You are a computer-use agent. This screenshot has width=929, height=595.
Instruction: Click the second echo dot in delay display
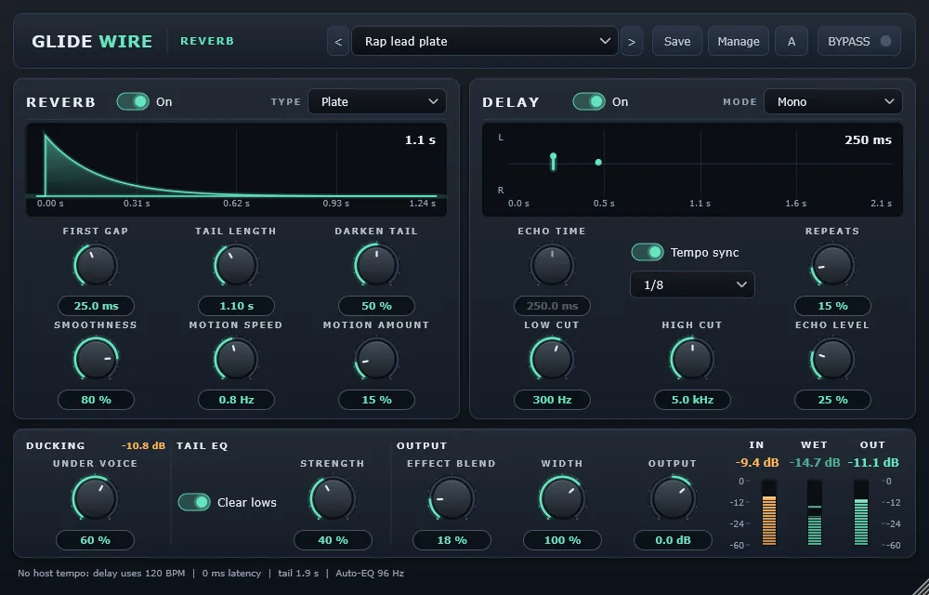click(x=598, y=162)
